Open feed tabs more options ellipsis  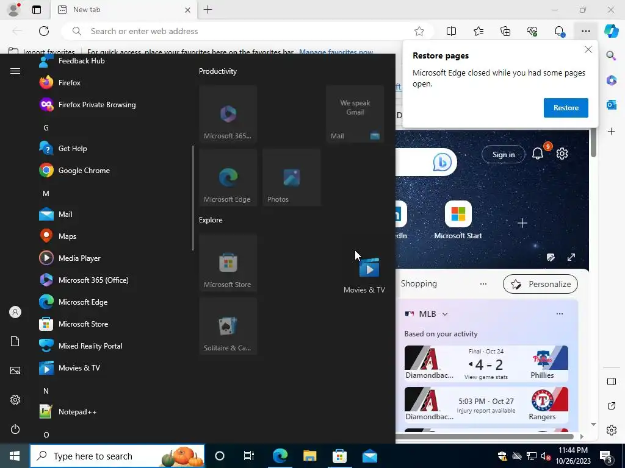pos(483,284)
